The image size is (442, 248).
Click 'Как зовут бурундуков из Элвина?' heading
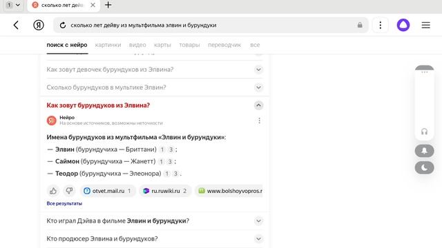(x=98, y=105)
